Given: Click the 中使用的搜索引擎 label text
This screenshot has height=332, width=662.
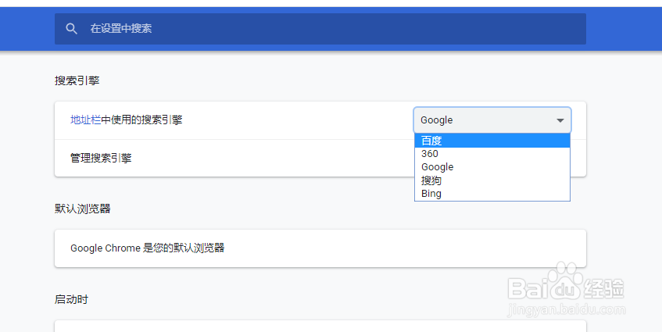Looking at the screenshot, I should 141,120.
